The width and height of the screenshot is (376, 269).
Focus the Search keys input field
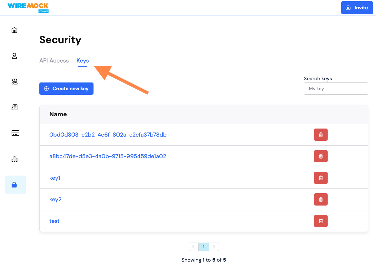336,89
